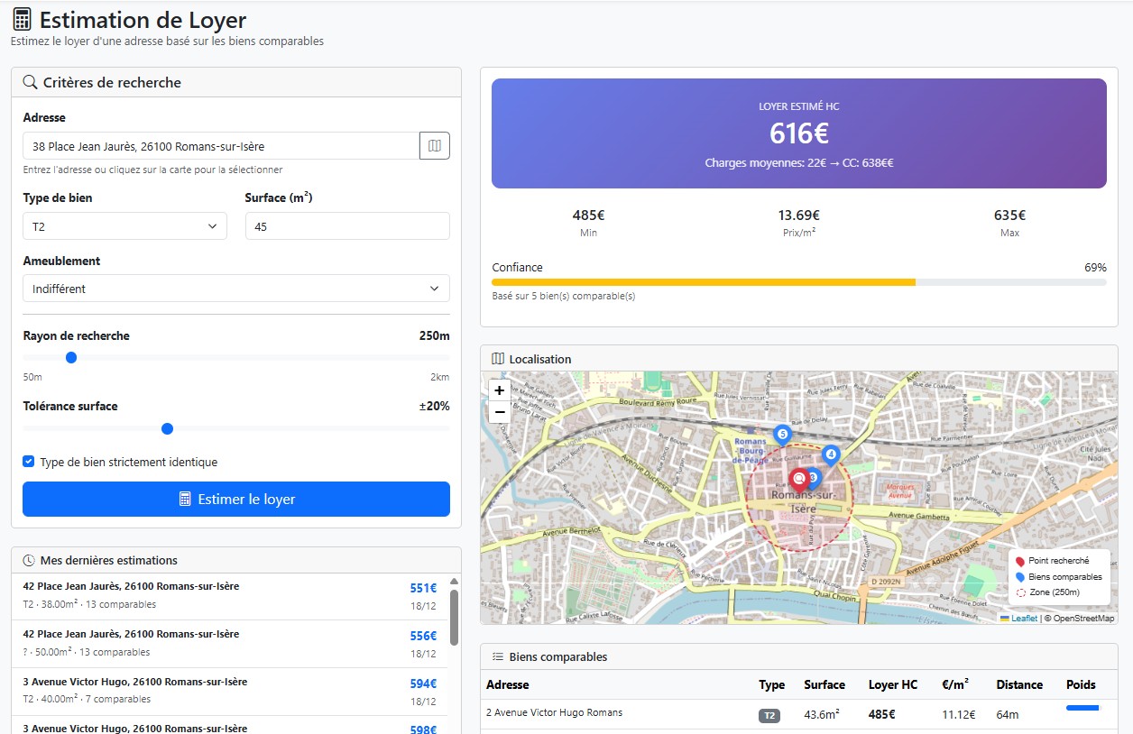The image size is (1133, 734).
Task: Click the Adresse text input field
Action: (220, 146)
